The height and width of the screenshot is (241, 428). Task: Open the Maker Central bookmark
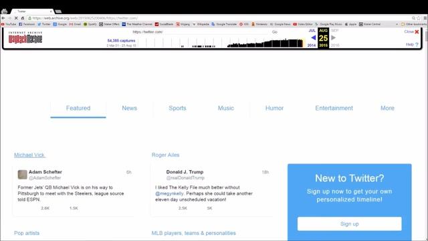(370, 24)
